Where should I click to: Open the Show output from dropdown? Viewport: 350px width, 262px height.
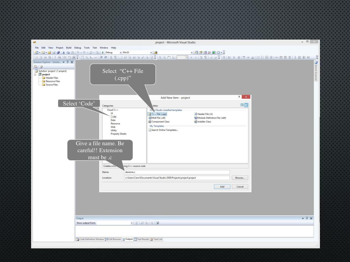click(x=132, y=223)
